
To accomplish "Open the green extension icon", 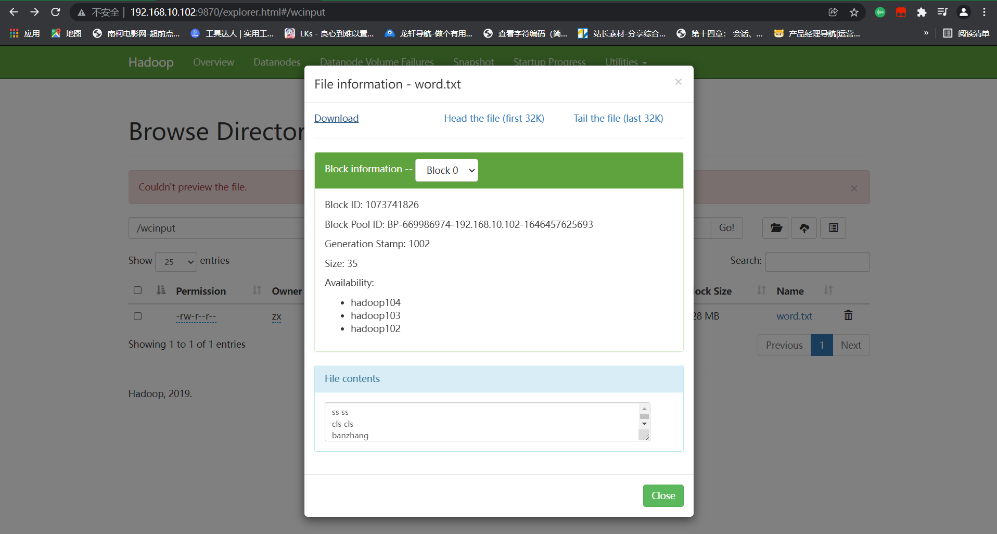I will (880, 12).
